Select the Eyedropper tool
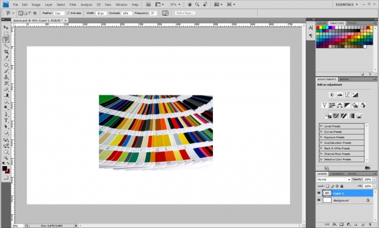 [x=6, y=58]
